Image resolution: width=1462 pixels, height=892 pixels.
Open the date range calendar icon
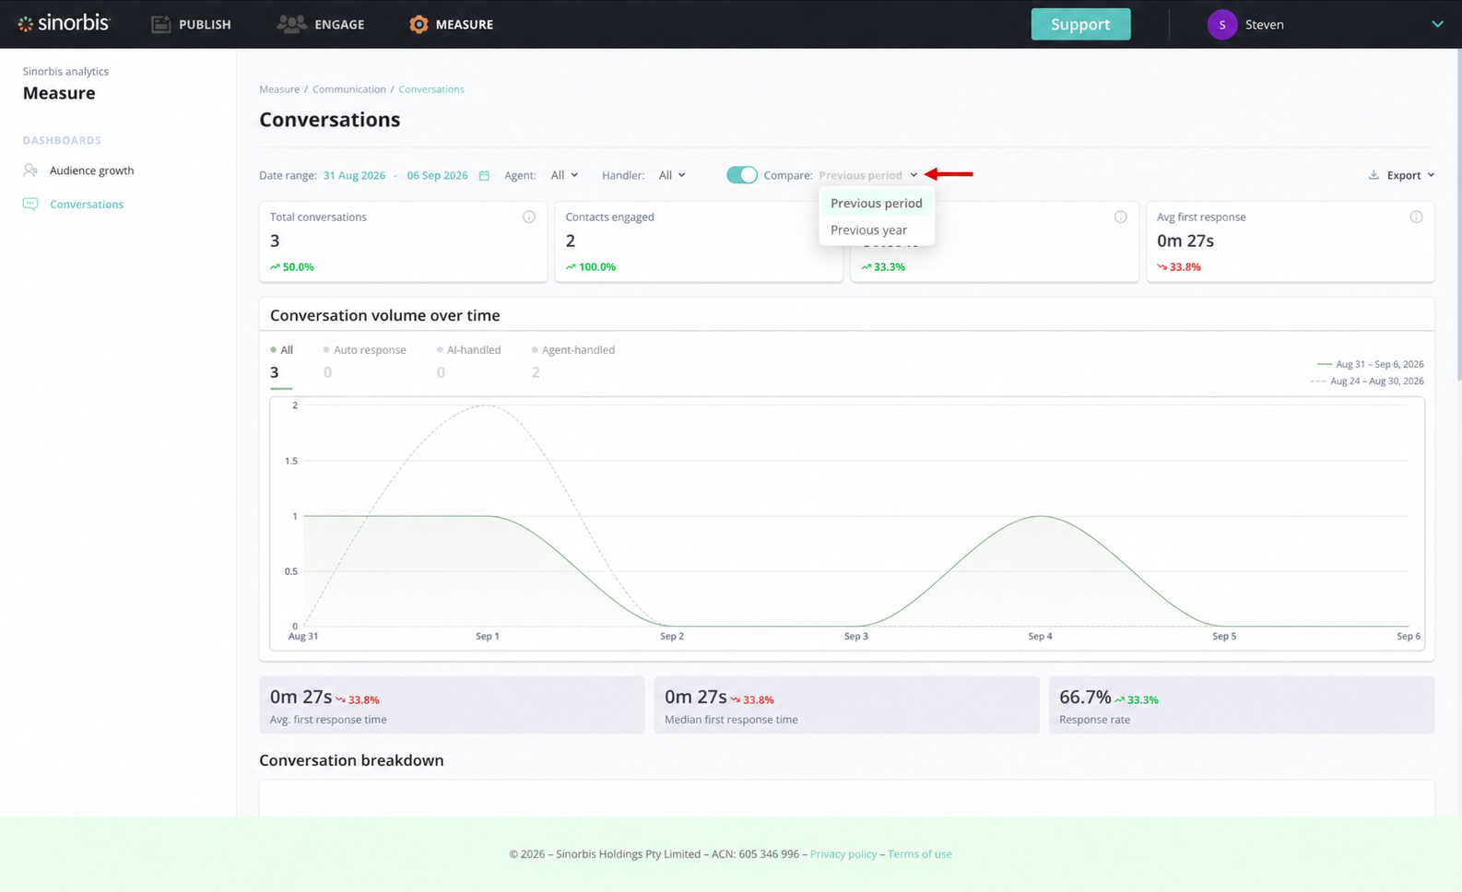(484, 175)
